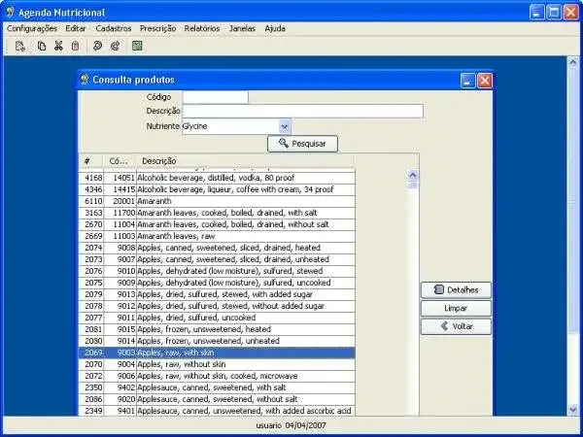Click status bar text 'usuario 04/04/2007'
This screenshot has width=583, height=437.
(x=291, y=425)
